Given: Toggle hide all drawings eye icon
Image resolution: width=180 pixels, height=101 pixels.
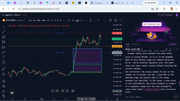Looking at the screenshot, I should [x=4, y=96].
